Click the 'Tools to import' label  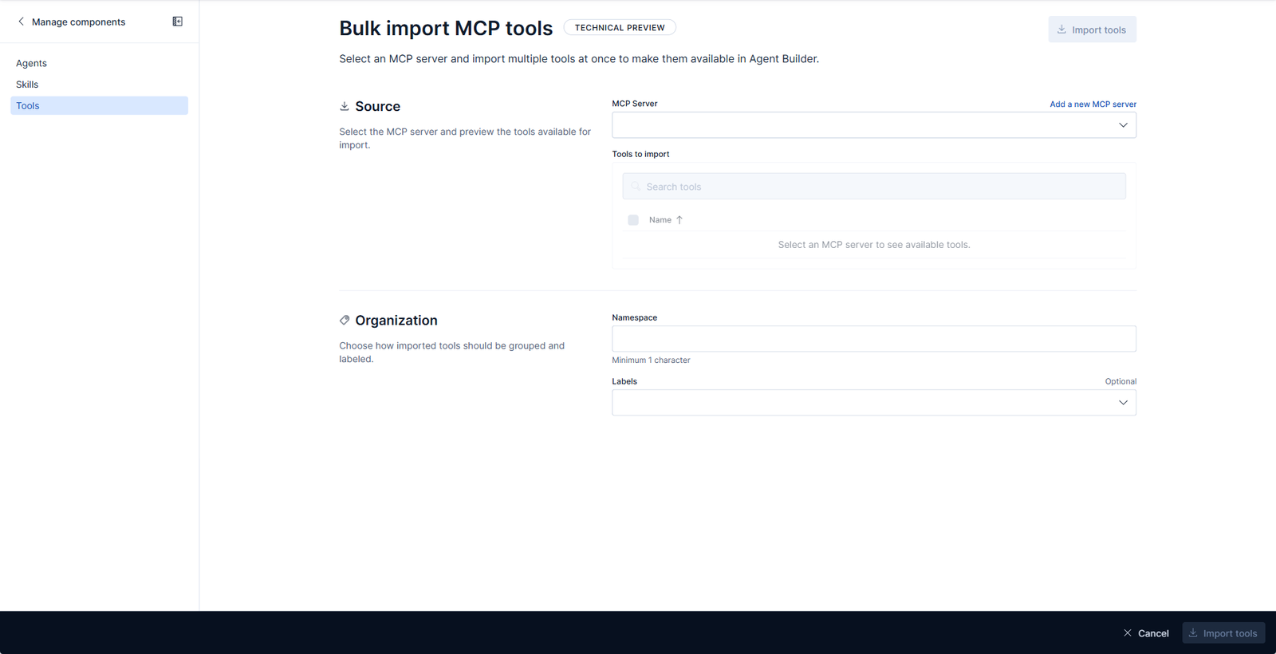640,155
